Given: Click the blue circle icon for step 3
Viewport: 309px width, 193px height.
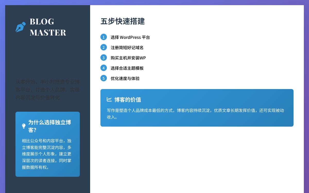Looking at the screenshot, I should [x=104, y=58].
